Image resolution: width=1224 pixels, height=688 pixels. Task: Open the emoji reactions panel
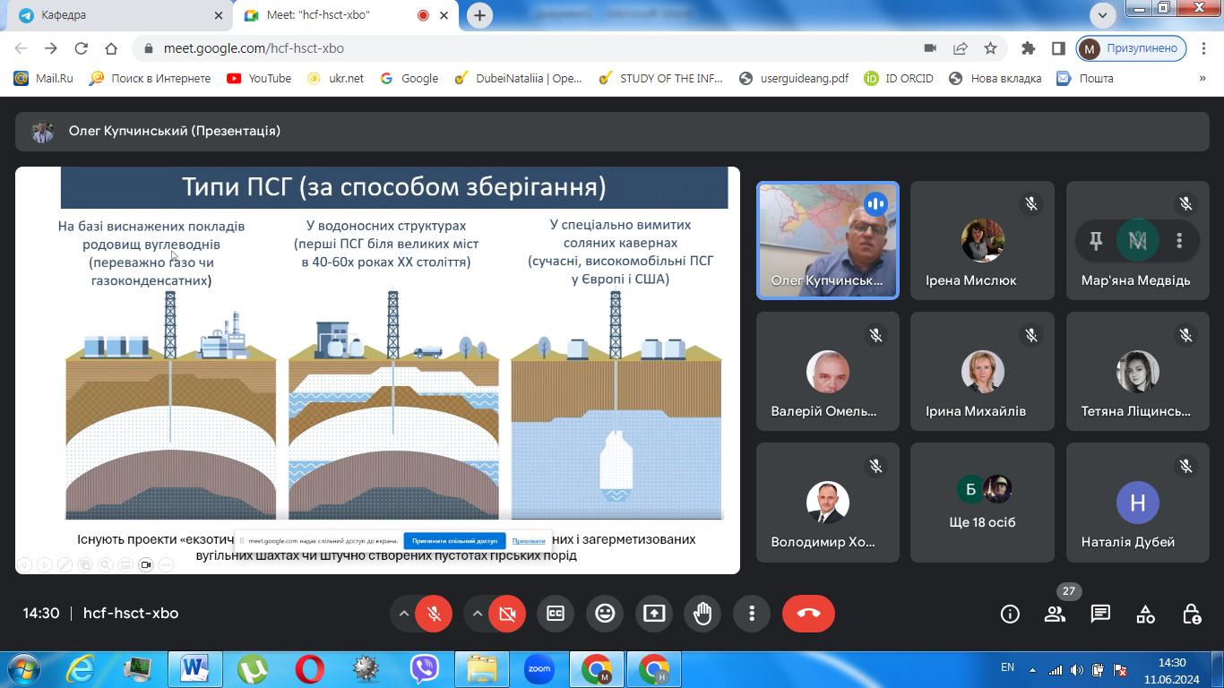pyautogui.click(x=605, y=614)
